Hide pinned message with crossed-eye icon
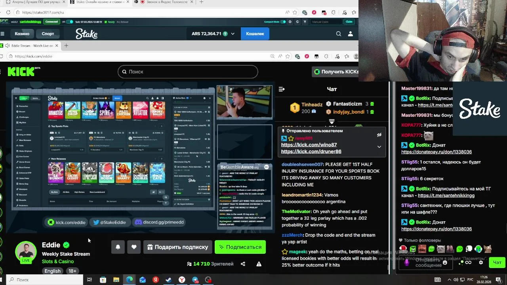Image resolution: width=507 pixels, height=285 pixels. click(379, 135)
